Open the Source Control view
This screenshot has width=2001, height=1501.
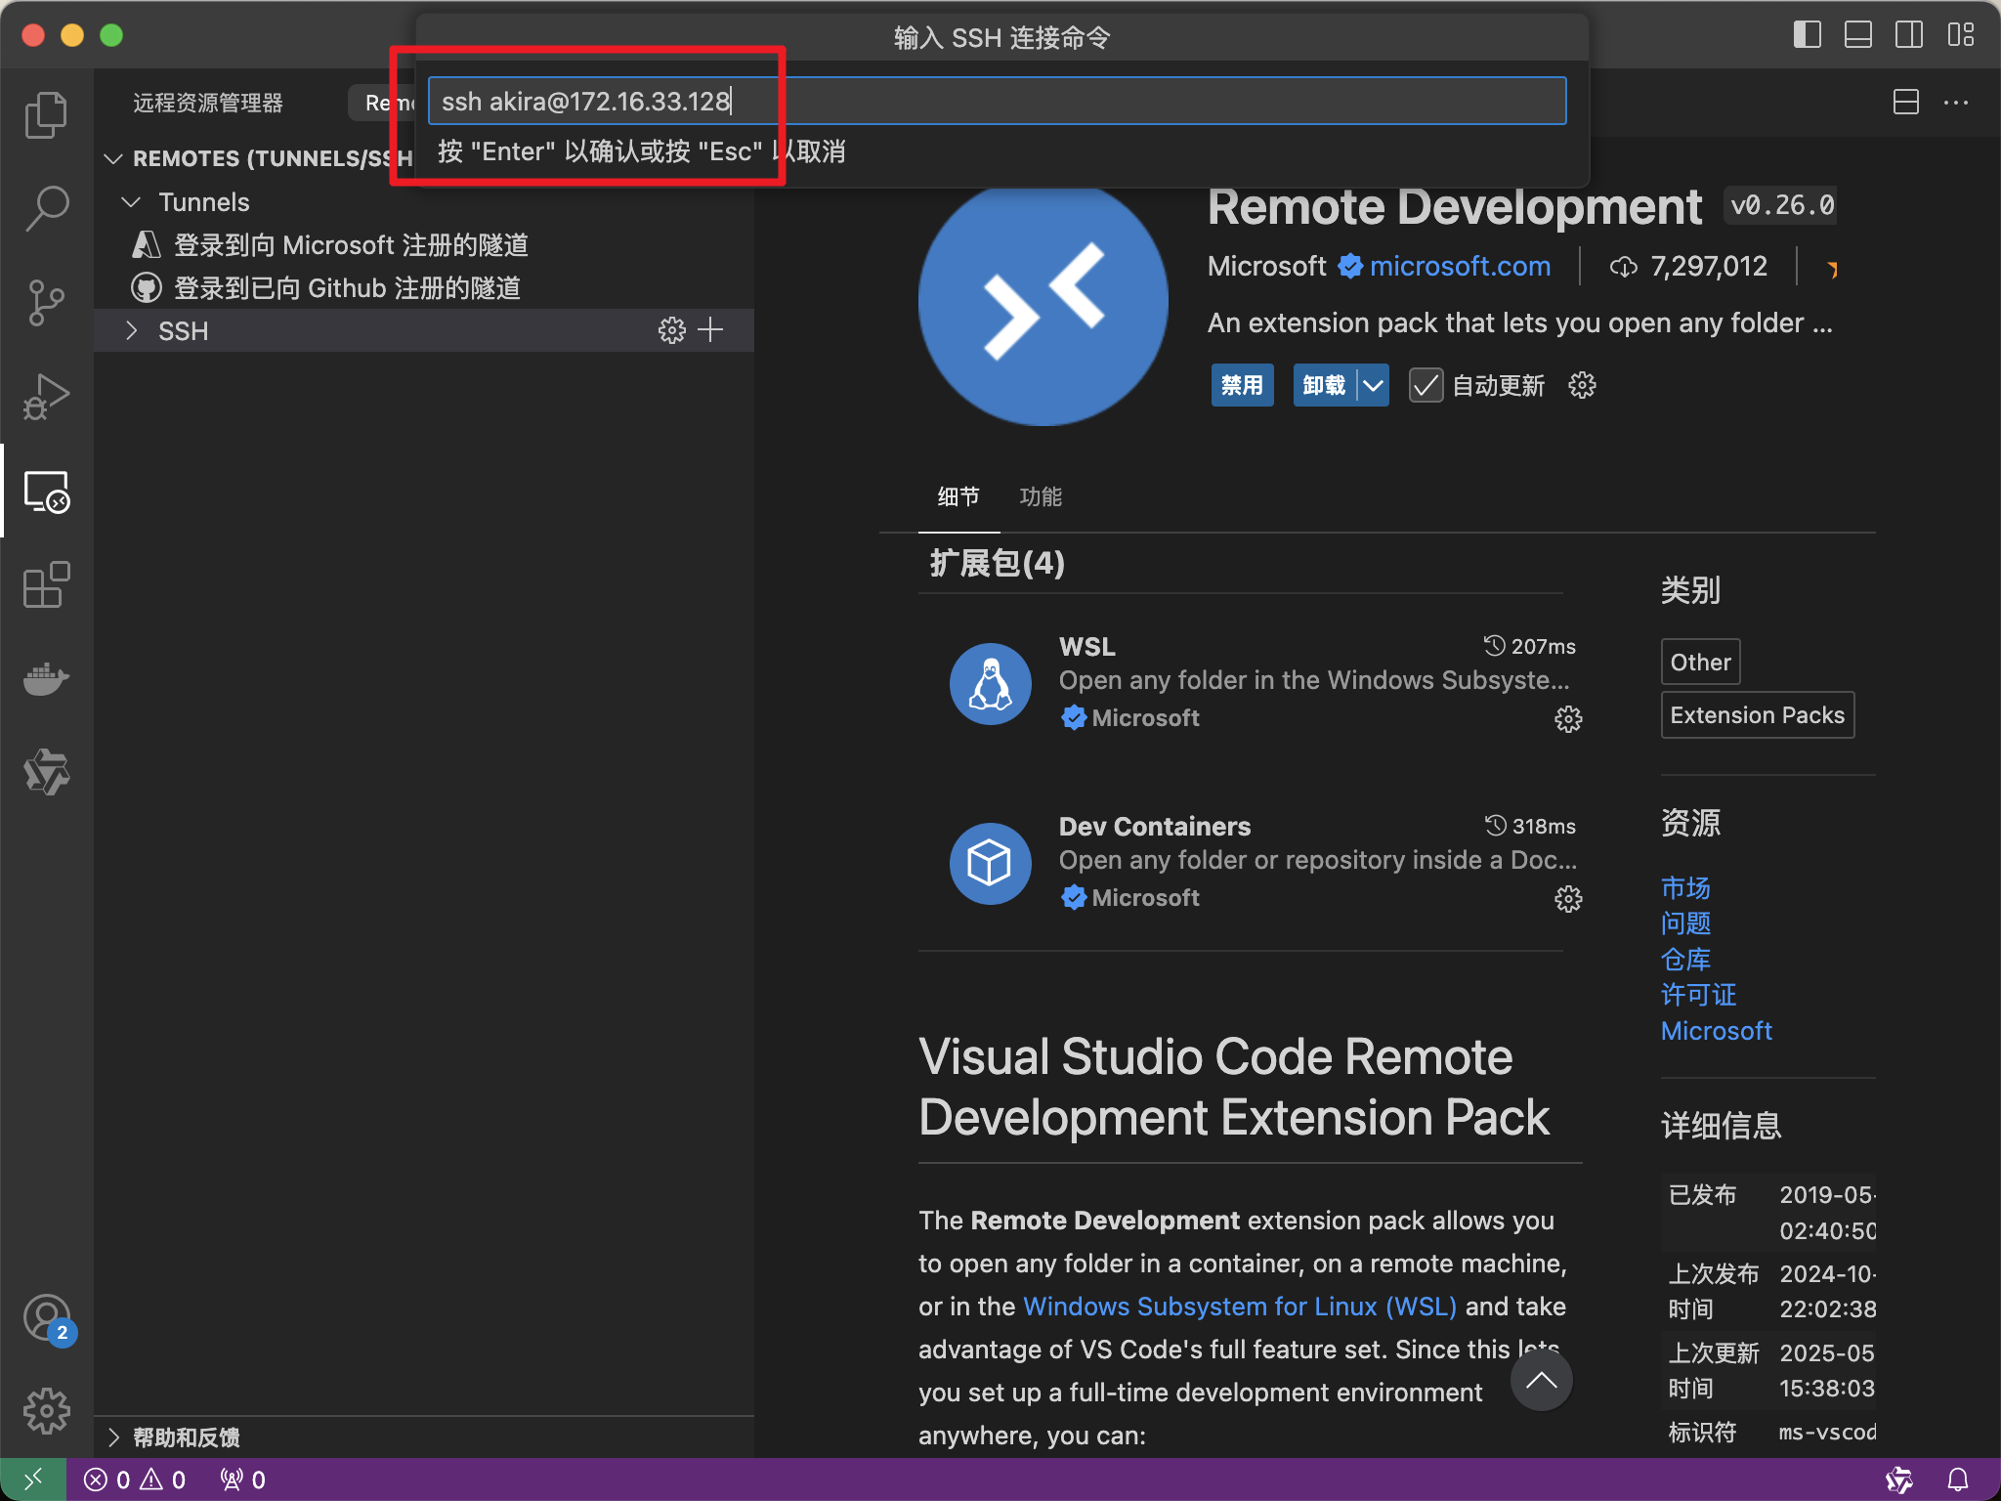pos(46,303)
